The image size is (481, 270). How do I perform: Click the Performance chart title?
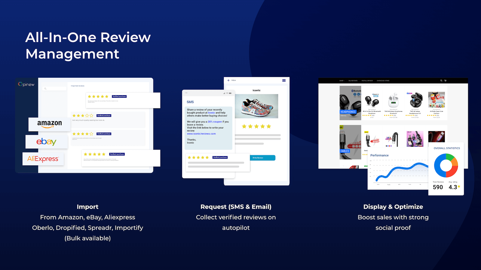click(379, 155)
